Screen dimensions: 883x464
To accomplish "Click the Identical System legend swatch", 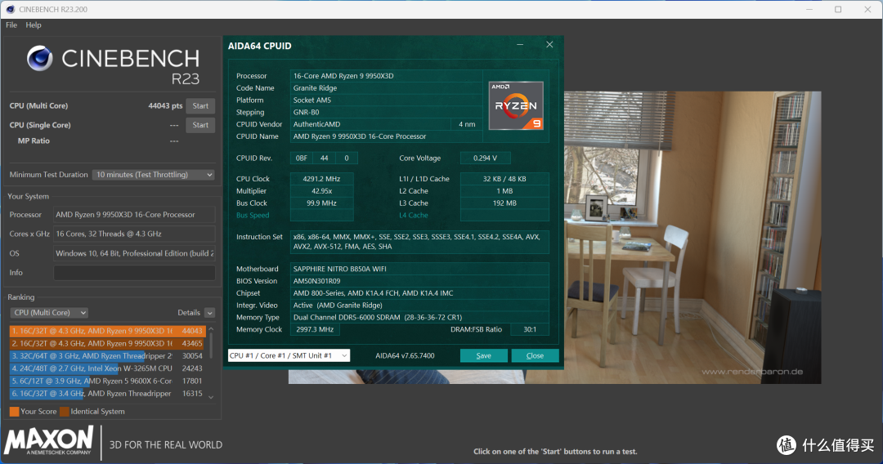I will [65, 412].
